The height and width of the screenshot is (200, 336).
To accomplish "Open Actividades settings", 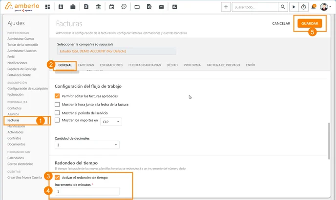I will (x=16, y=132).
